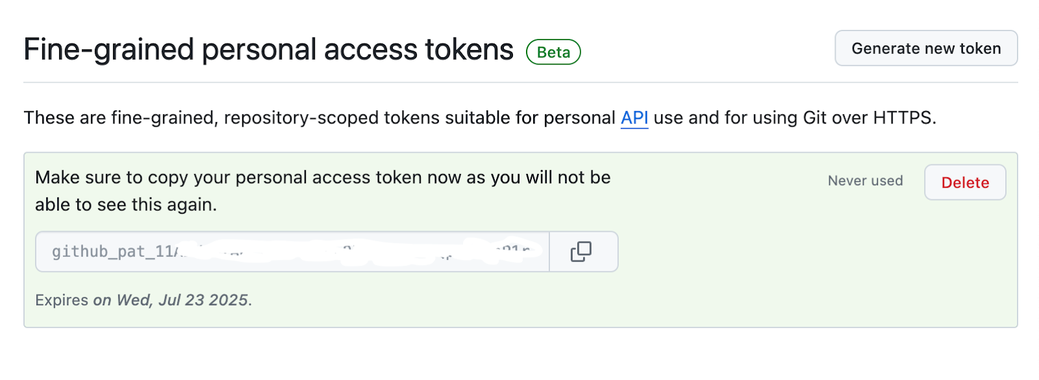Click the word HTTPS in the description
The width and height of the screenshot is (1039, 380).
[x=903, y=118]
